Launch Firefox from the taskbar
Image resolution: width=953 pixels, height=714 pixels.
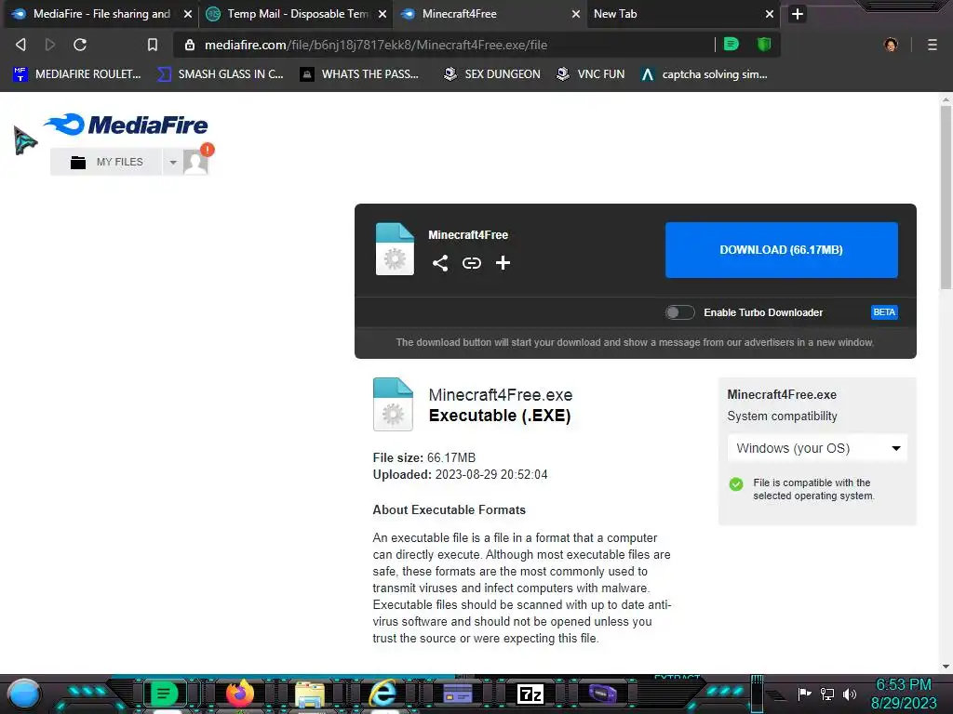click(239, 694)
